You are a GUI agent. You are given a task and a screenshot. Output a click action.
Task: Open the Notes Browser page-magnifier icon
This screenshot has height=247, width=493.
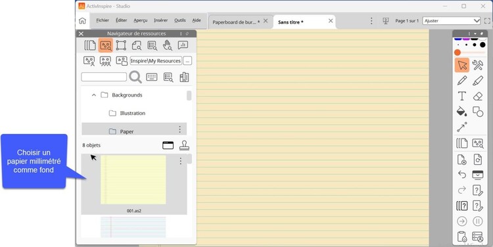click(137, 45)
